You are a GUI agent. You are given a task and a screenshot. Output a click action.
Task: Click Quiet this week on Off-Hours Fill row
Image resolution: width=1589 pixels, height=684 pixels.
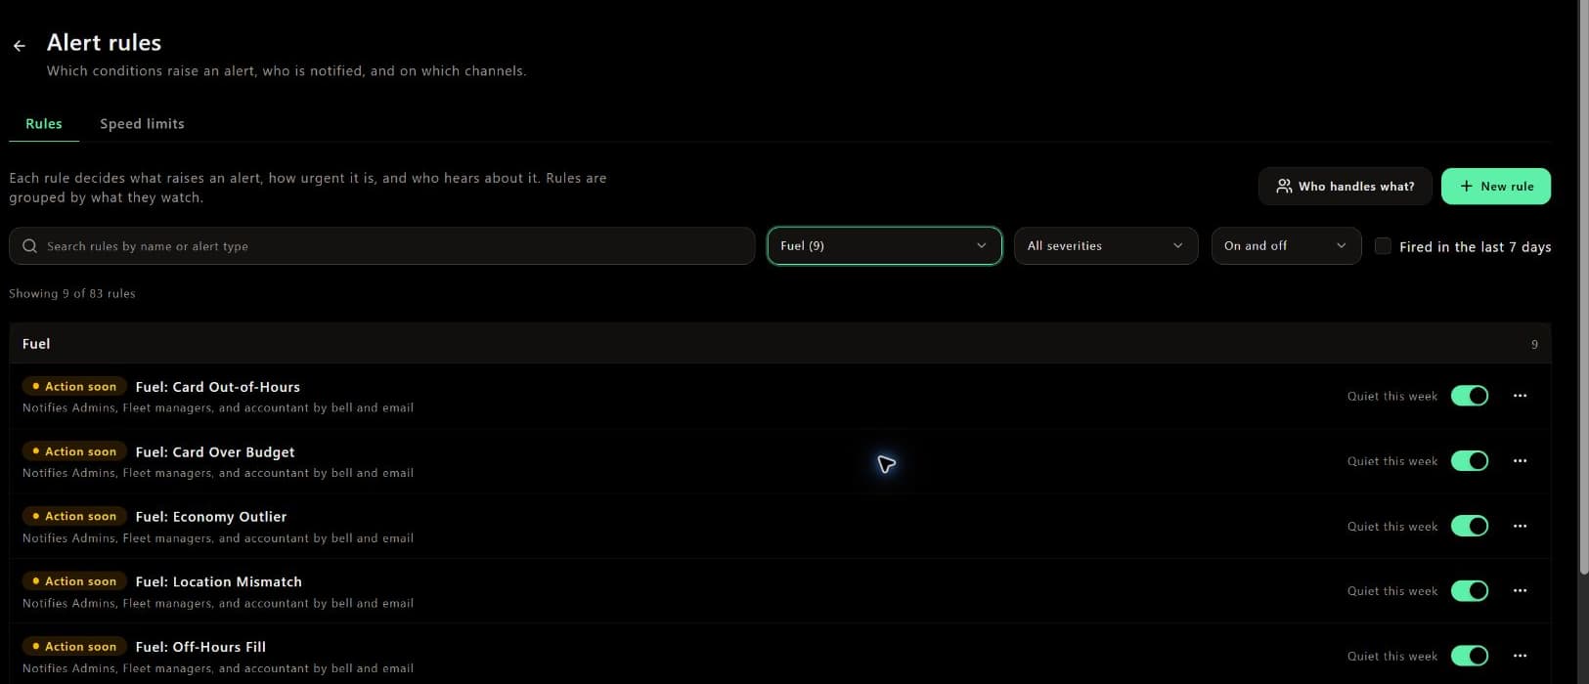pyautogui.click(x=1392, y=657)
